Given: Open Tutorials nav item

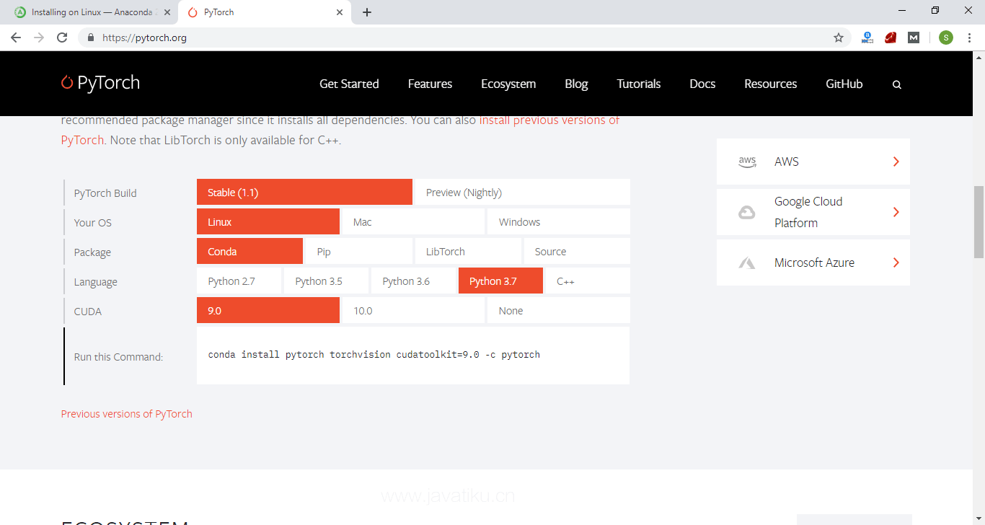Looking at the screenshot, I should [x=639, y=84].
